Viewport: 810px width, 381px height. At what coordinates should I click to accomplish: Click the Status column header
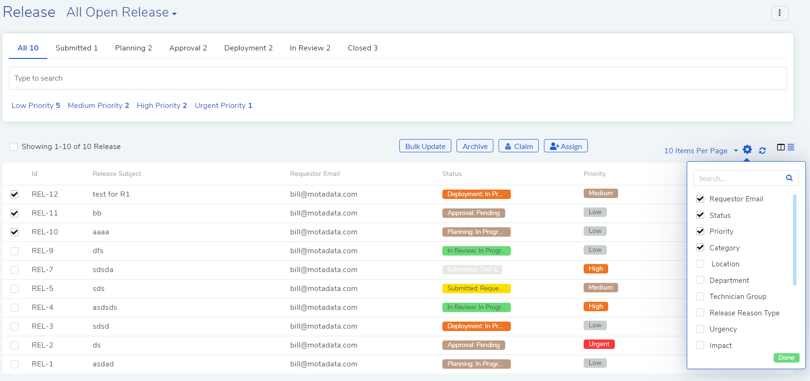452,174
